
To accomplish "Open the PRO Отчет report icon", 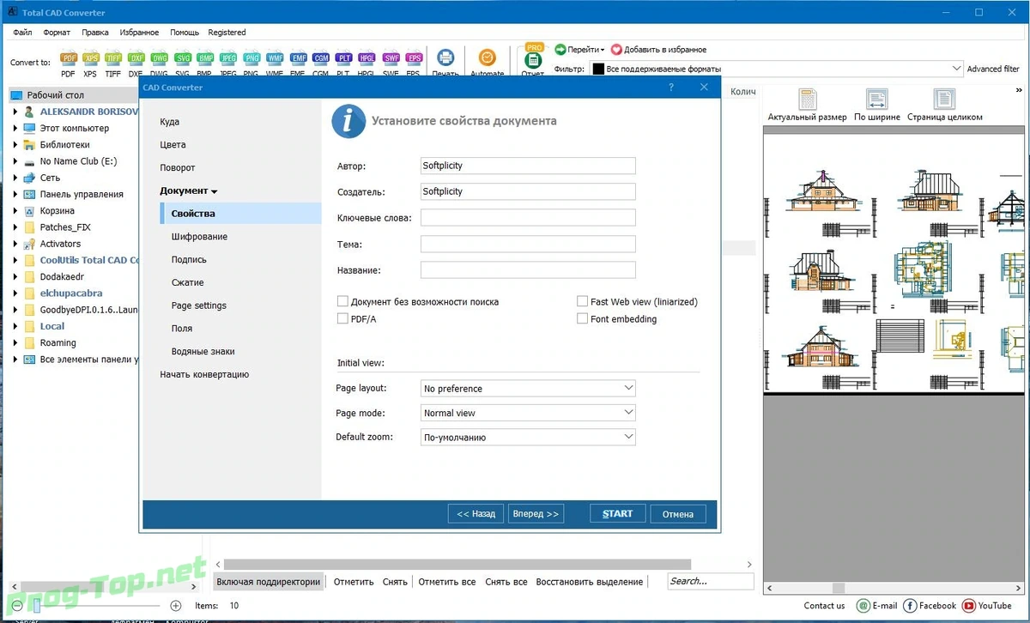I will 533,58.
